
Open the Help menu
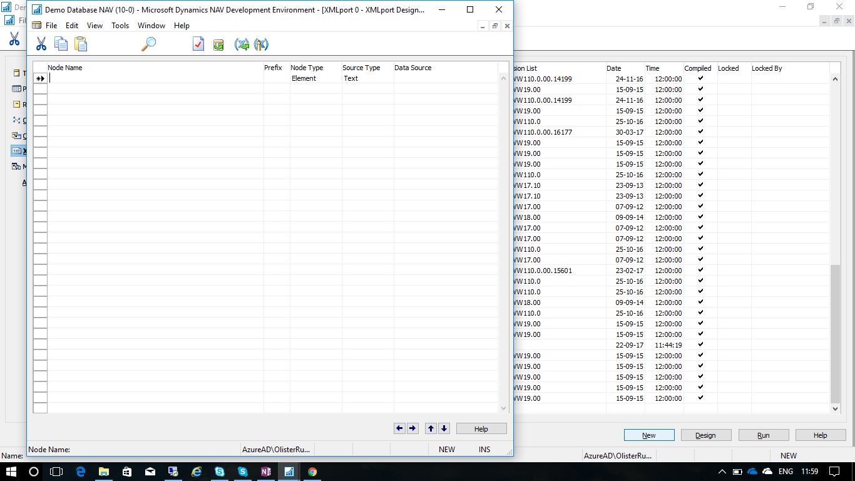tap(182, 26)
